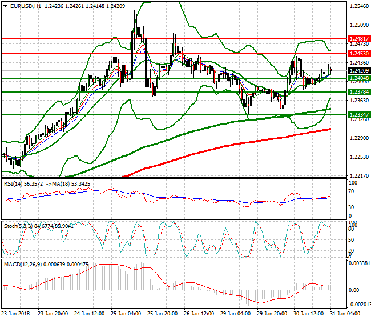Select the green 1.24048 support price tag

point(359,78)
